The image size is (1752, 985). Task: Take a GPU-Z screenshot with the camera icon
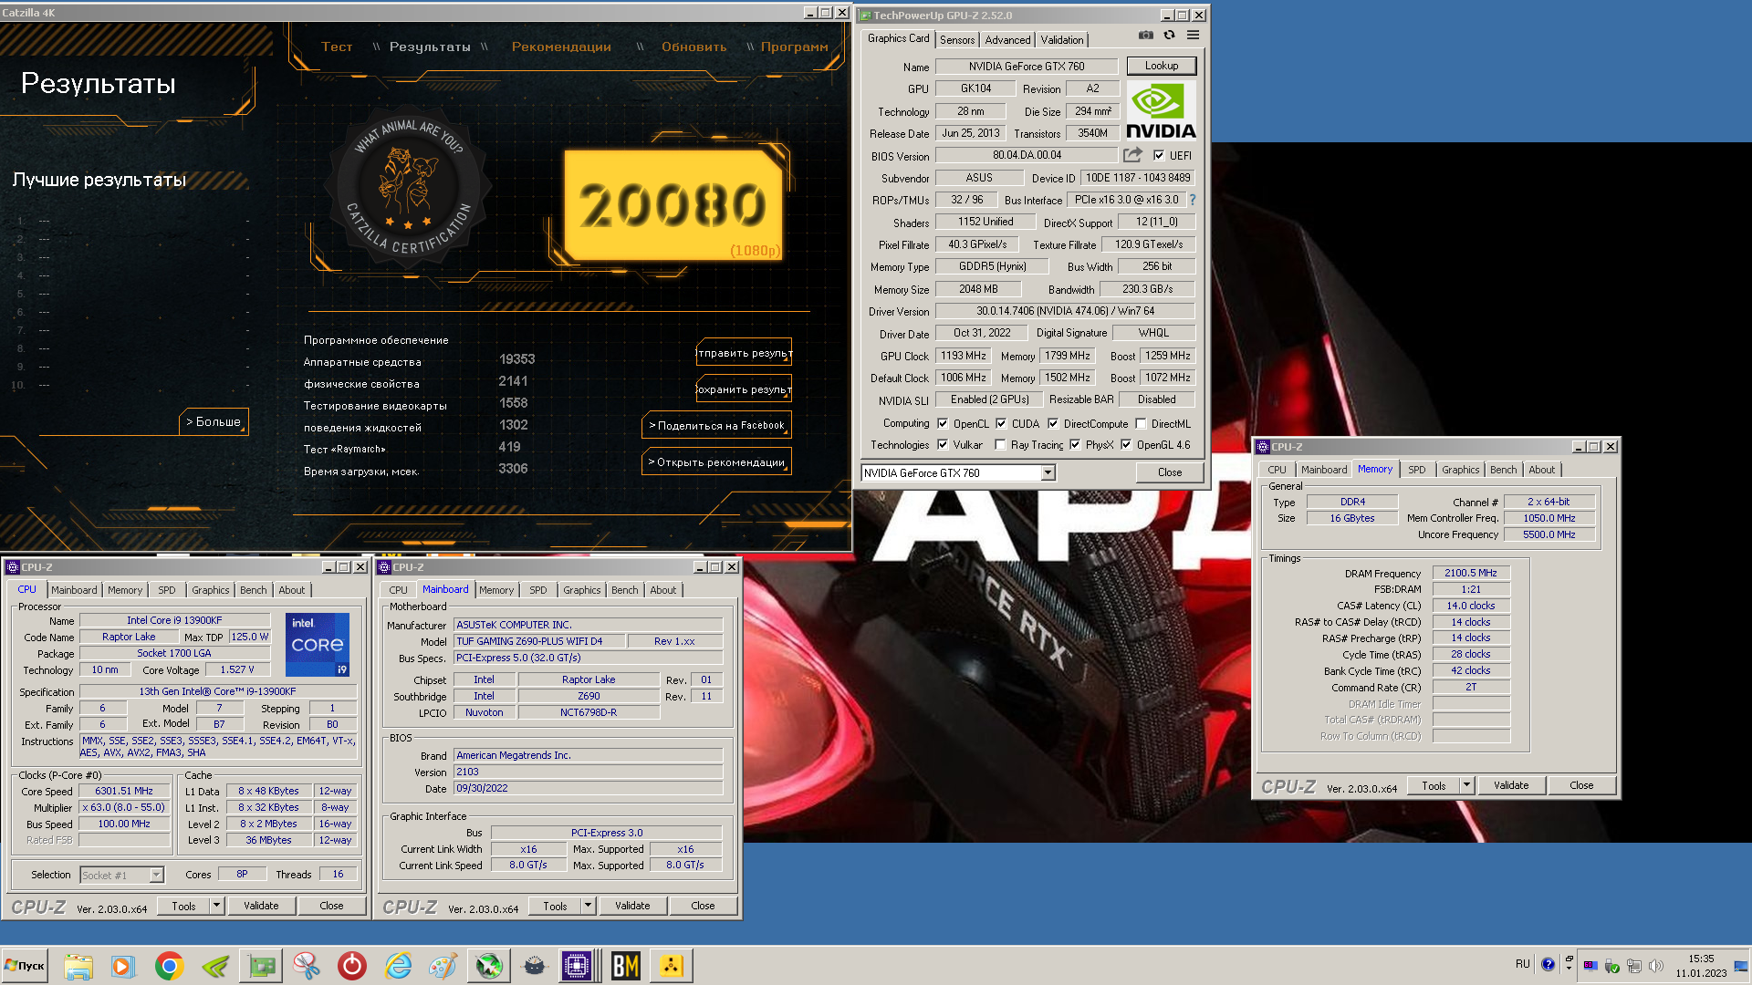(x=1146, y=36)
